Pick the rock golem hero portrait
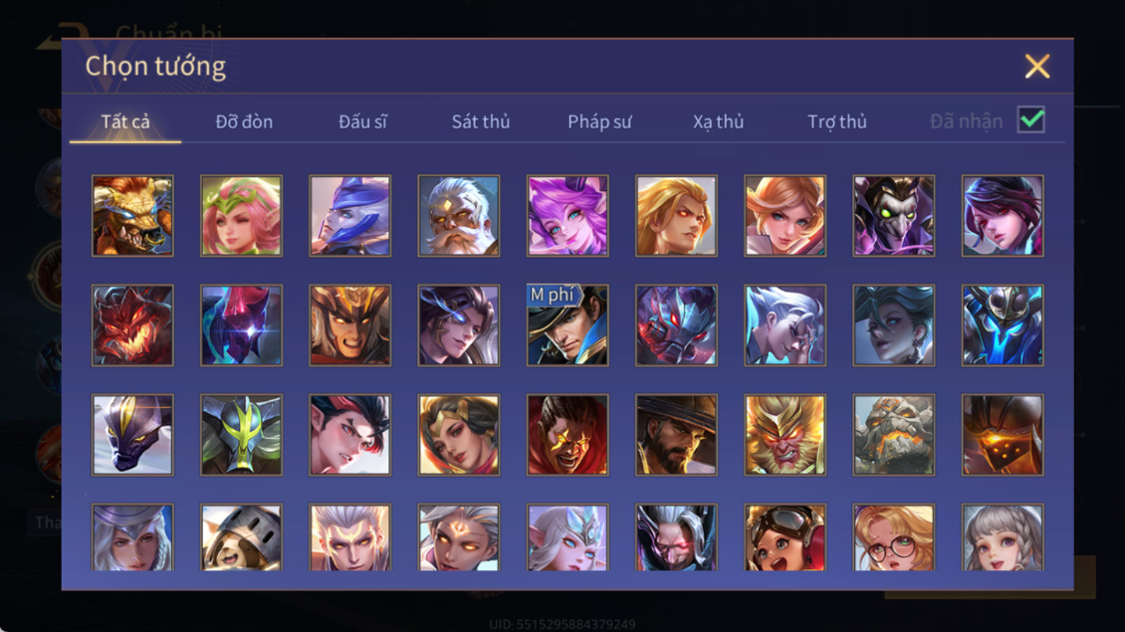This screenshot has height=632, width=1125. [894, 435]
